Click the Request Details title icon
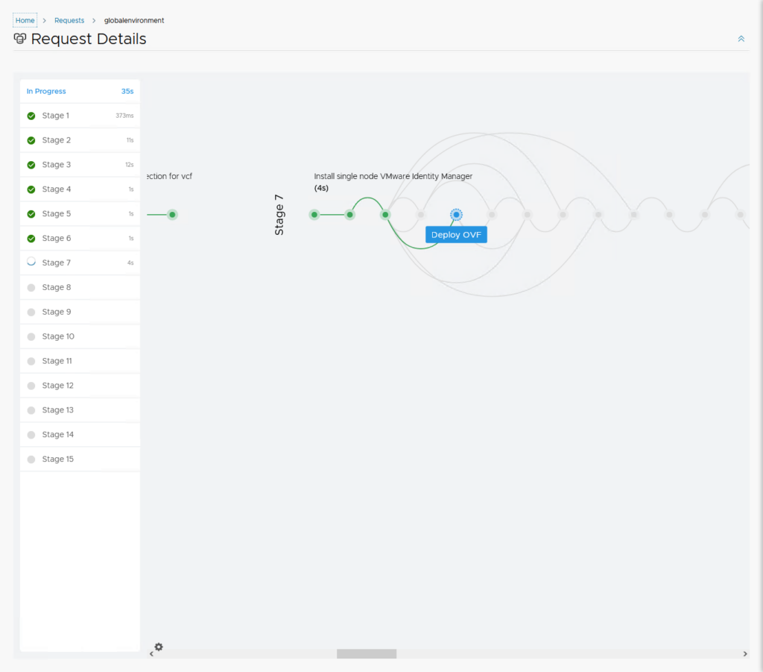The height and width of the screenshot is (672, 763). tap(20, 39)
